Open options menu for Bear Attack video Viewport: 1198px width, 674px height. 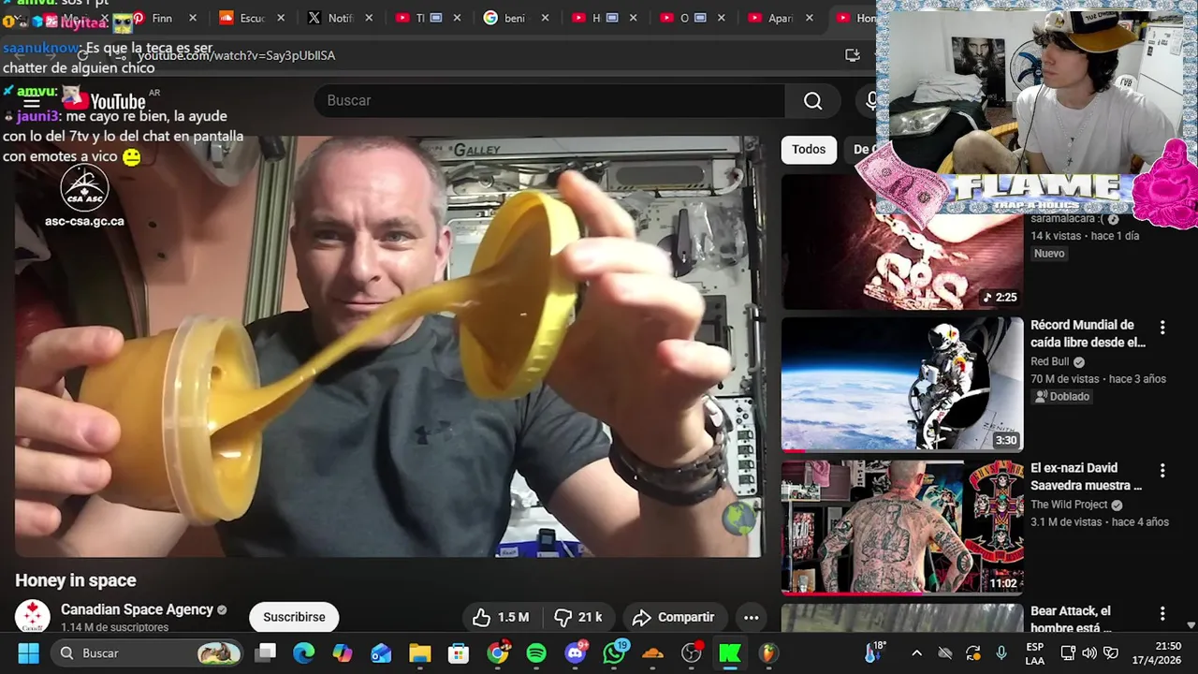click(x=1162, y=613)
